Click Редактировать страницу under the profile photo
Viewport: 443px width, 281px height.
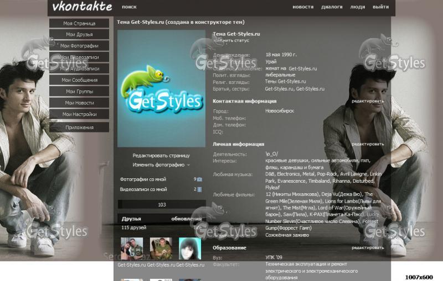161,156
